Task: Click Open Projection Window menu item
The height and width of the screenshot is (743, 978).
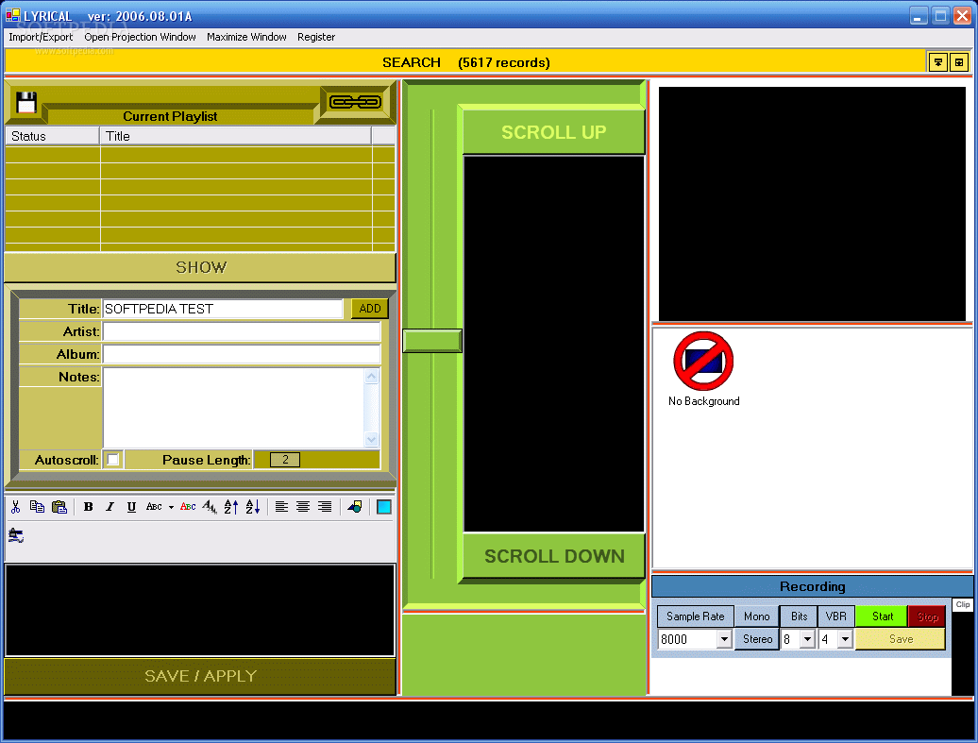Action: pos(141,37)
